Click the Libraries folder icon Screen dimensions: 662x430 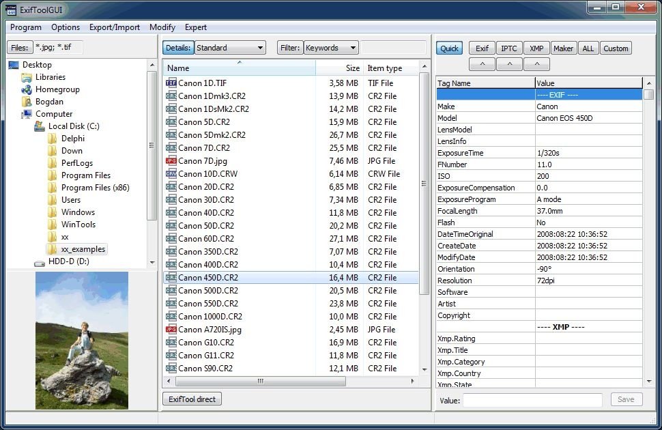pos(27,77)
